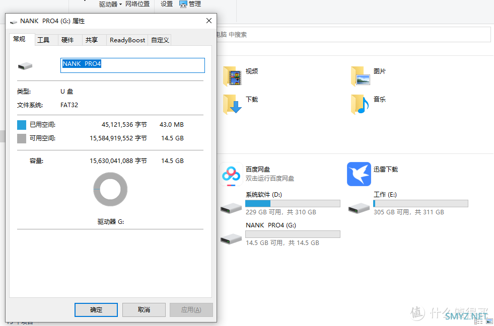
Task: Click 设置 in the ribbon
Action: pyautogui.click(x=167, y=4)
